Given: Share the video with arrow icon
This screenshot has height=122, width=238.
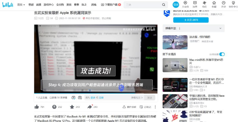Looking at the screenshot, I should coord(90,107).
